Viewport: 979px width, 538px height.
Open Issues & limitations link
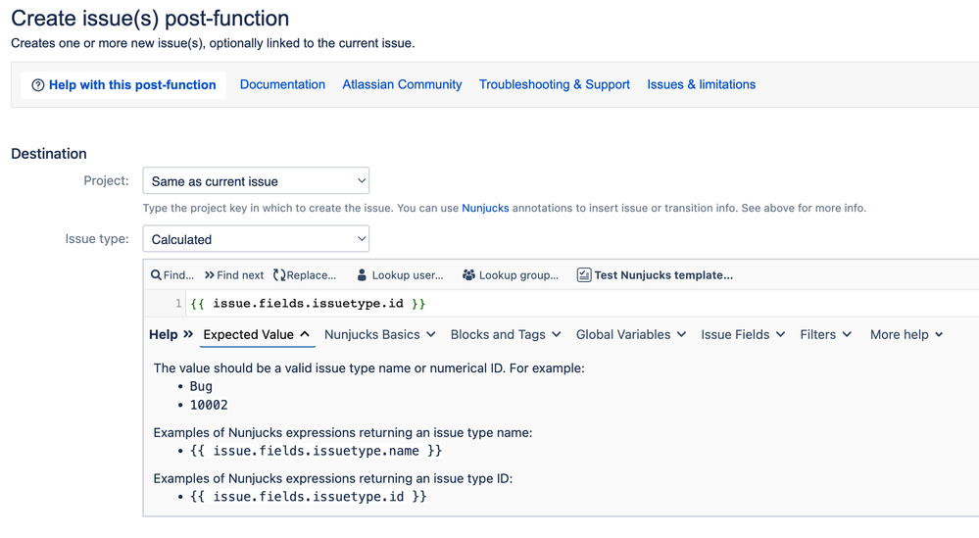click(701, 84)
